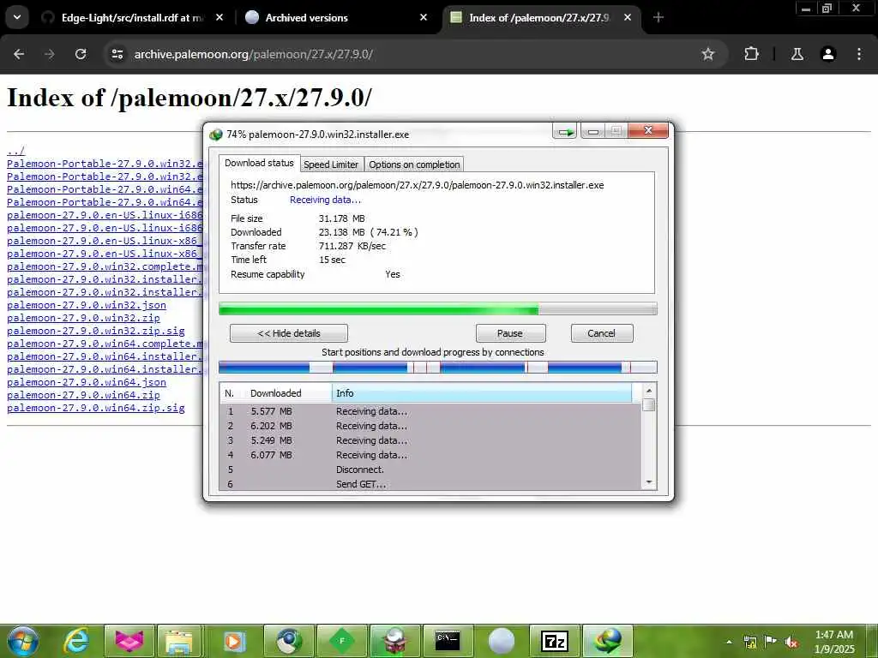Bookmark this page with the star icon
This screenshot has height=658, width=878.
(x=707, y=54)
